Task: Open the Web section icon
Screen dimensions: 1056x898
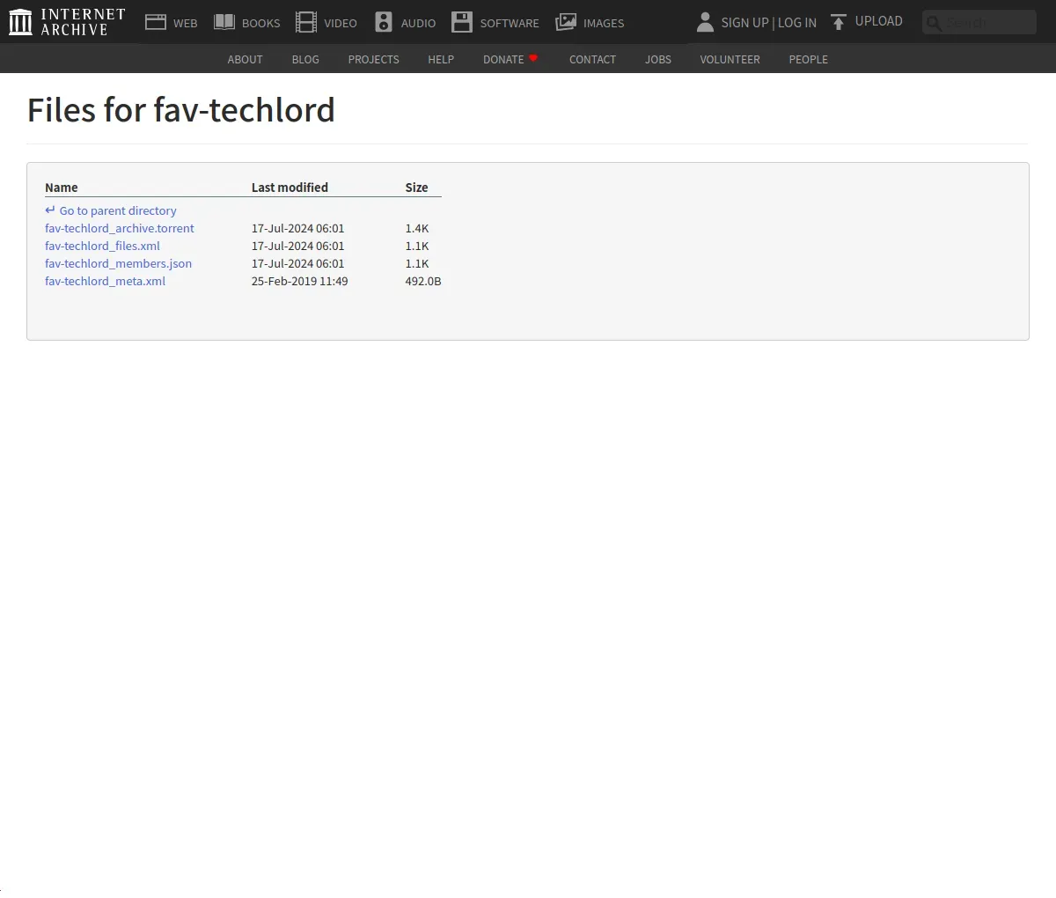Action: (156, 22)
